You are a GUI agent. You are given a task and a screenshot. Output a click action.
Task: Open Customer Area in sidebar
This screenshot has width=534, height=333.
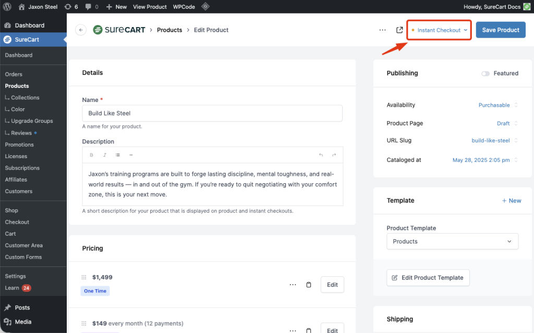tap(24, 246)
